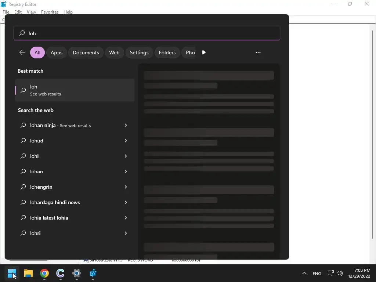Image resolution: width=376 pixels, height=282 pixels.
Task: Click the magnifier icon in search box
Action: point(22,33)
